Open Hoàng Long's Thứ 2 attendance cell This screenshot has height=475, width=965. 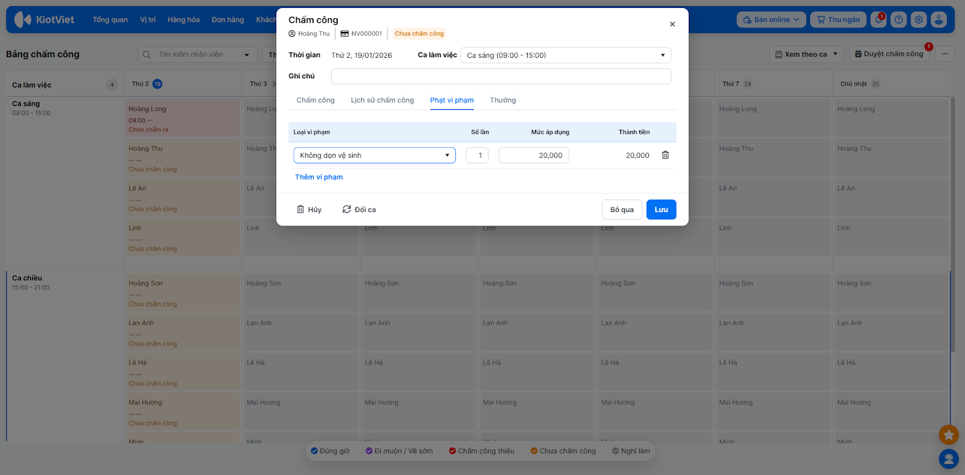[x=183, y=118]
